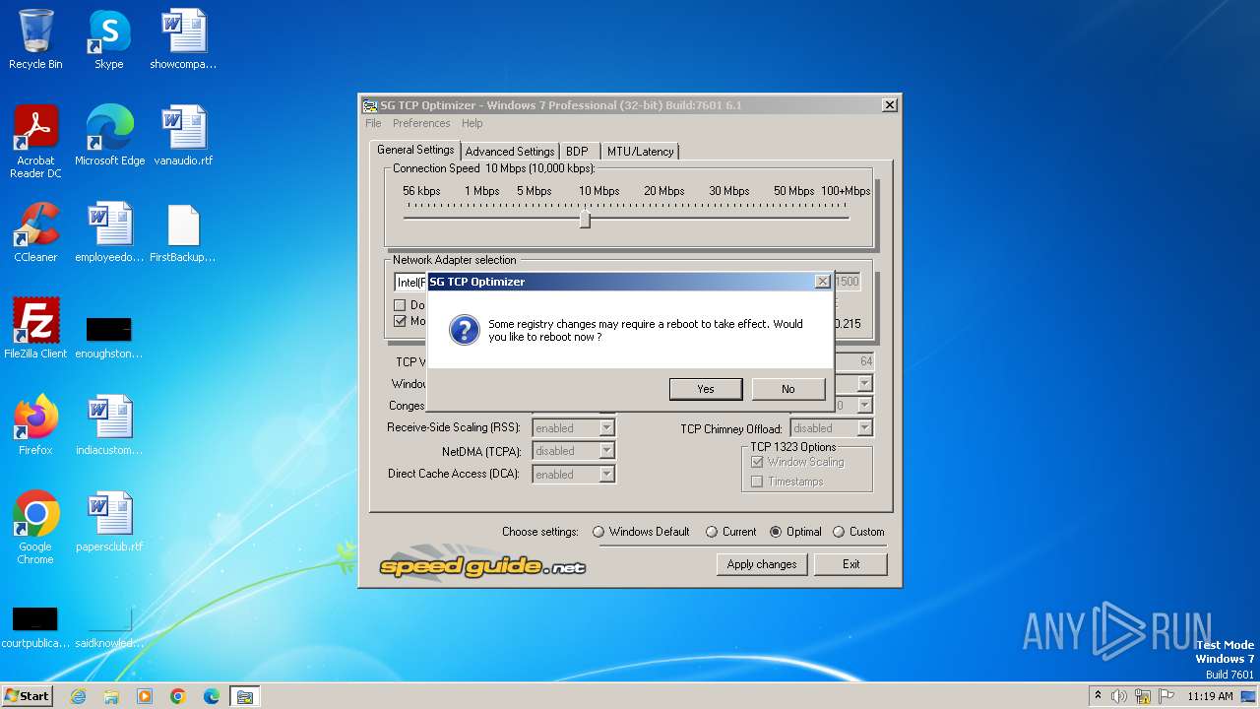The width and height of the screenshot is (1260, 709).
Task: Toggle Timestamps checkbox
Action: (x=757, y=482)
